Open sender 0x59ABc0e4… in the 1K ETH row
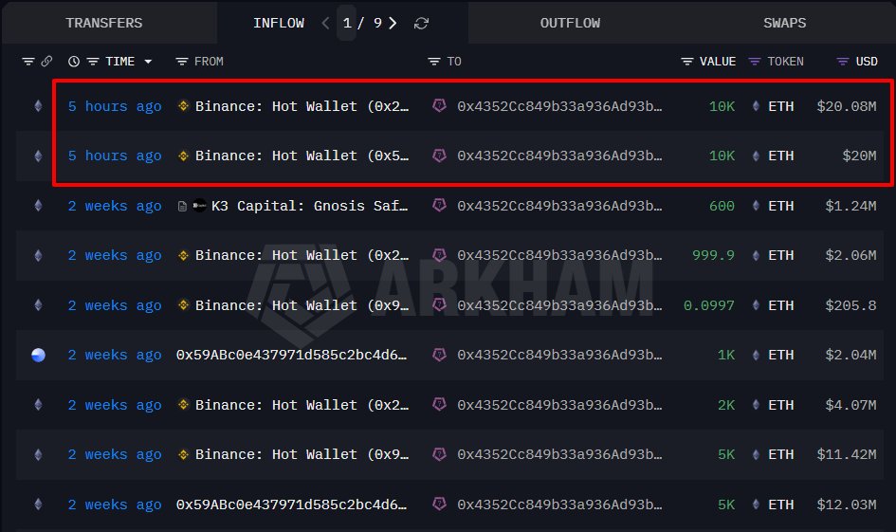Viewport: 896px width, 532px height. (x=291, y=355)
